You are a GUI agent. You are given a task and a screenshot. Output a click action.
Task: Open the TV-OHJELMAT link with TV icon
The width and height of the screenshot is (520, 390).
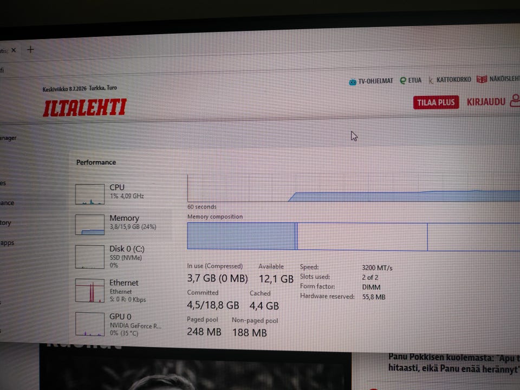[x=370, y=81]
